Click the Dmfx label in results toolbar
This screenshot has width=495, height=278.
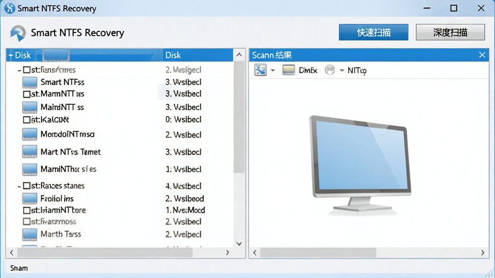click(308, 70)
